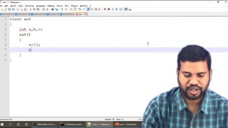This screenshot has width=228, height=128.
Task: Click the save recorded macro icon
Action: (x=121, y=10)
